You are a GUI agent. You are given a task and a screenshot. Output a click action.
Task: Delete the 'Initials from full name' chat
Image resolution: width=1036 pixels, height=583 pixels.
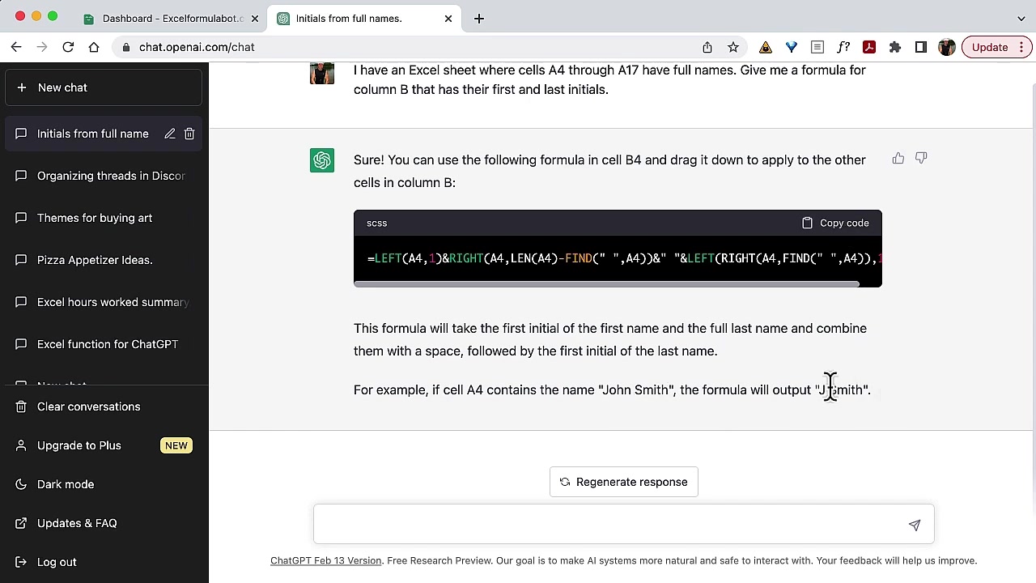(189, 134)
